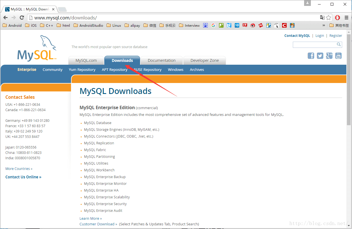Expand the bookmarks overflow chevron
The image size is (352, 229).
pos(324,25)
